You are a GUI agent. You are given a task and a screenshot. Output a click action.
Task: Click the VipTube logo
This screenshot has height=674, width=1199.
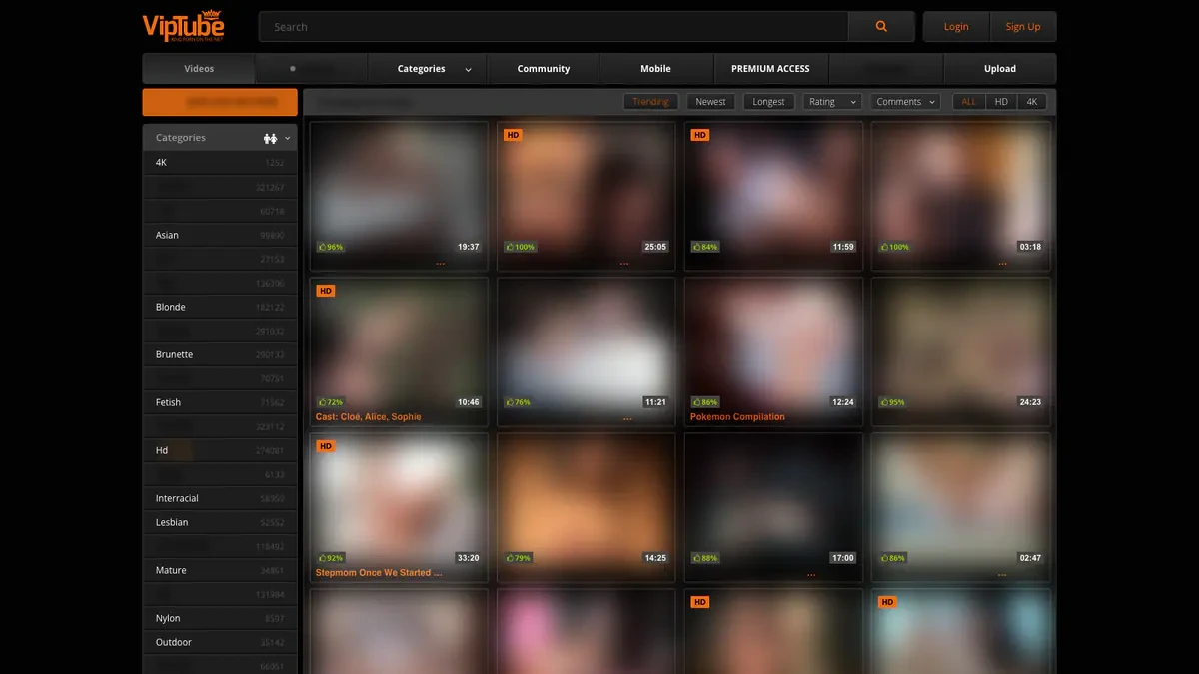click(x=184, y=26)
